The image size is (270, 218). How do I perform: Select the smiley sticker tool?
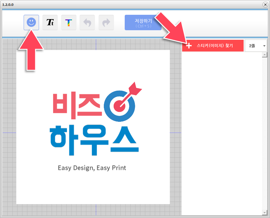pos(31,22)
